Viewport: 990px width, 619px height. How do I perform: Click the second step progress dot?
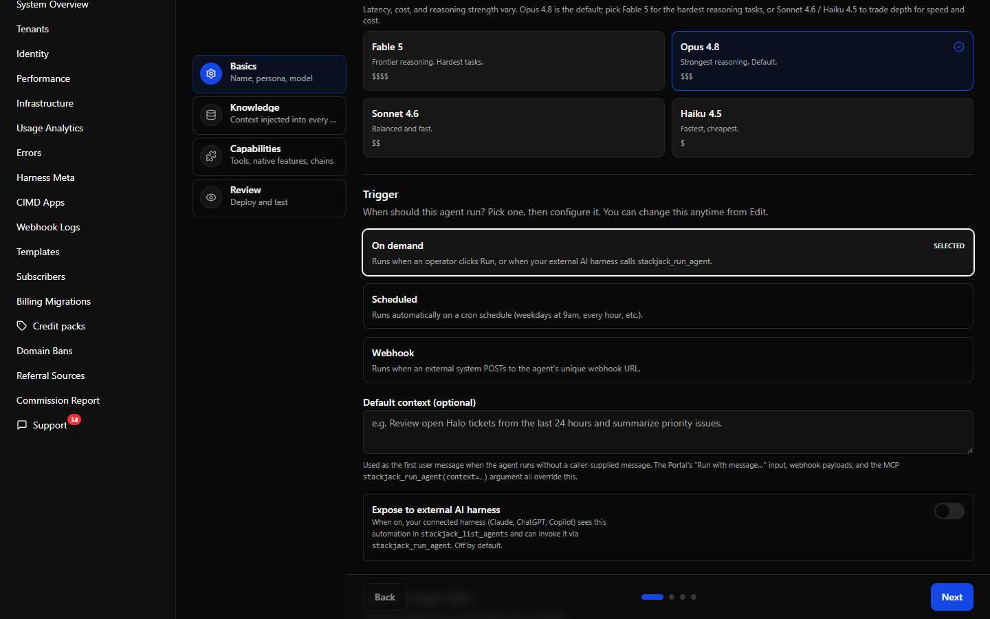[x=672, y=597]
